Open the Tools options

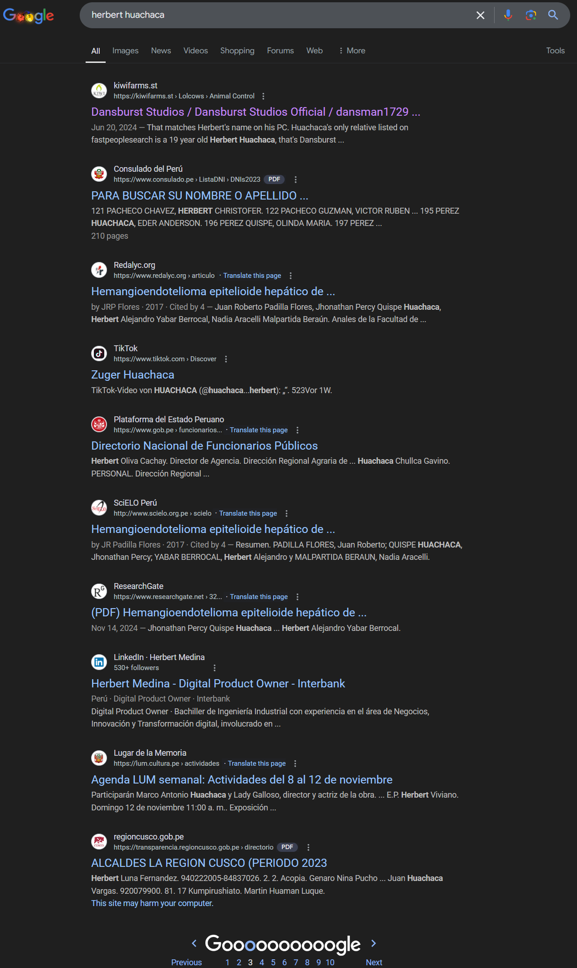[555, 51]
